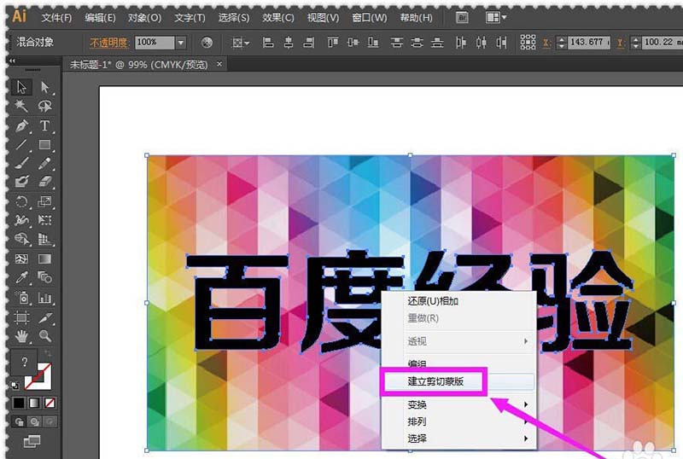Select the Eraser tool
The height and width of the screenshot is (459, 683).
point(45,182)
